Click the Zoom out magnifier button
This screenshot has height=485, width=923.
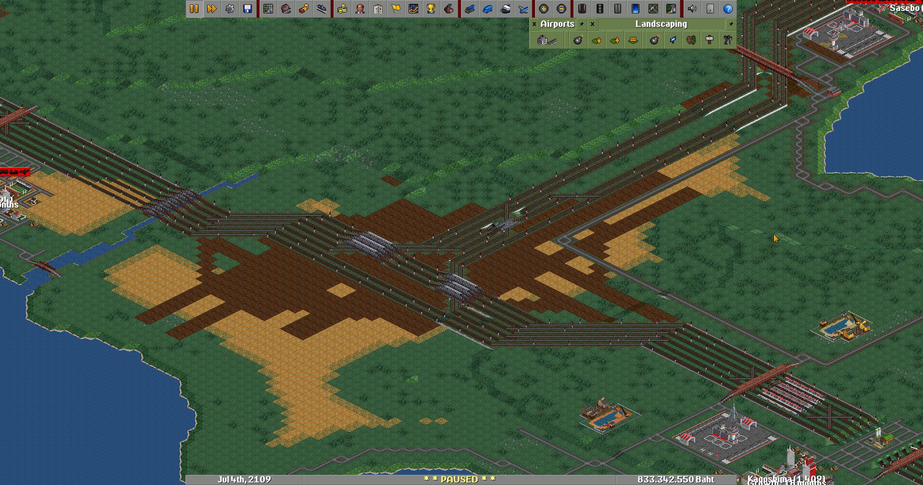(x=561, y=9)
